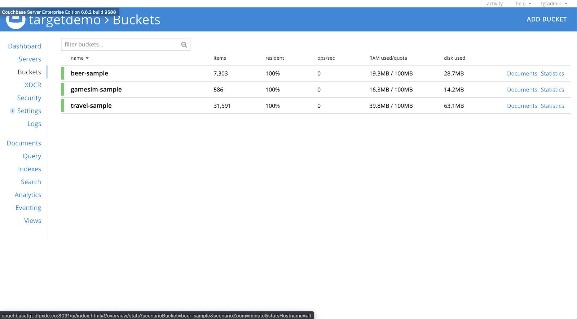Image resolution: width=577 pixels, height=319 pixels.
Task: Open the help dropdown menu
Action: pyautogui.click(x=523, y=4)
